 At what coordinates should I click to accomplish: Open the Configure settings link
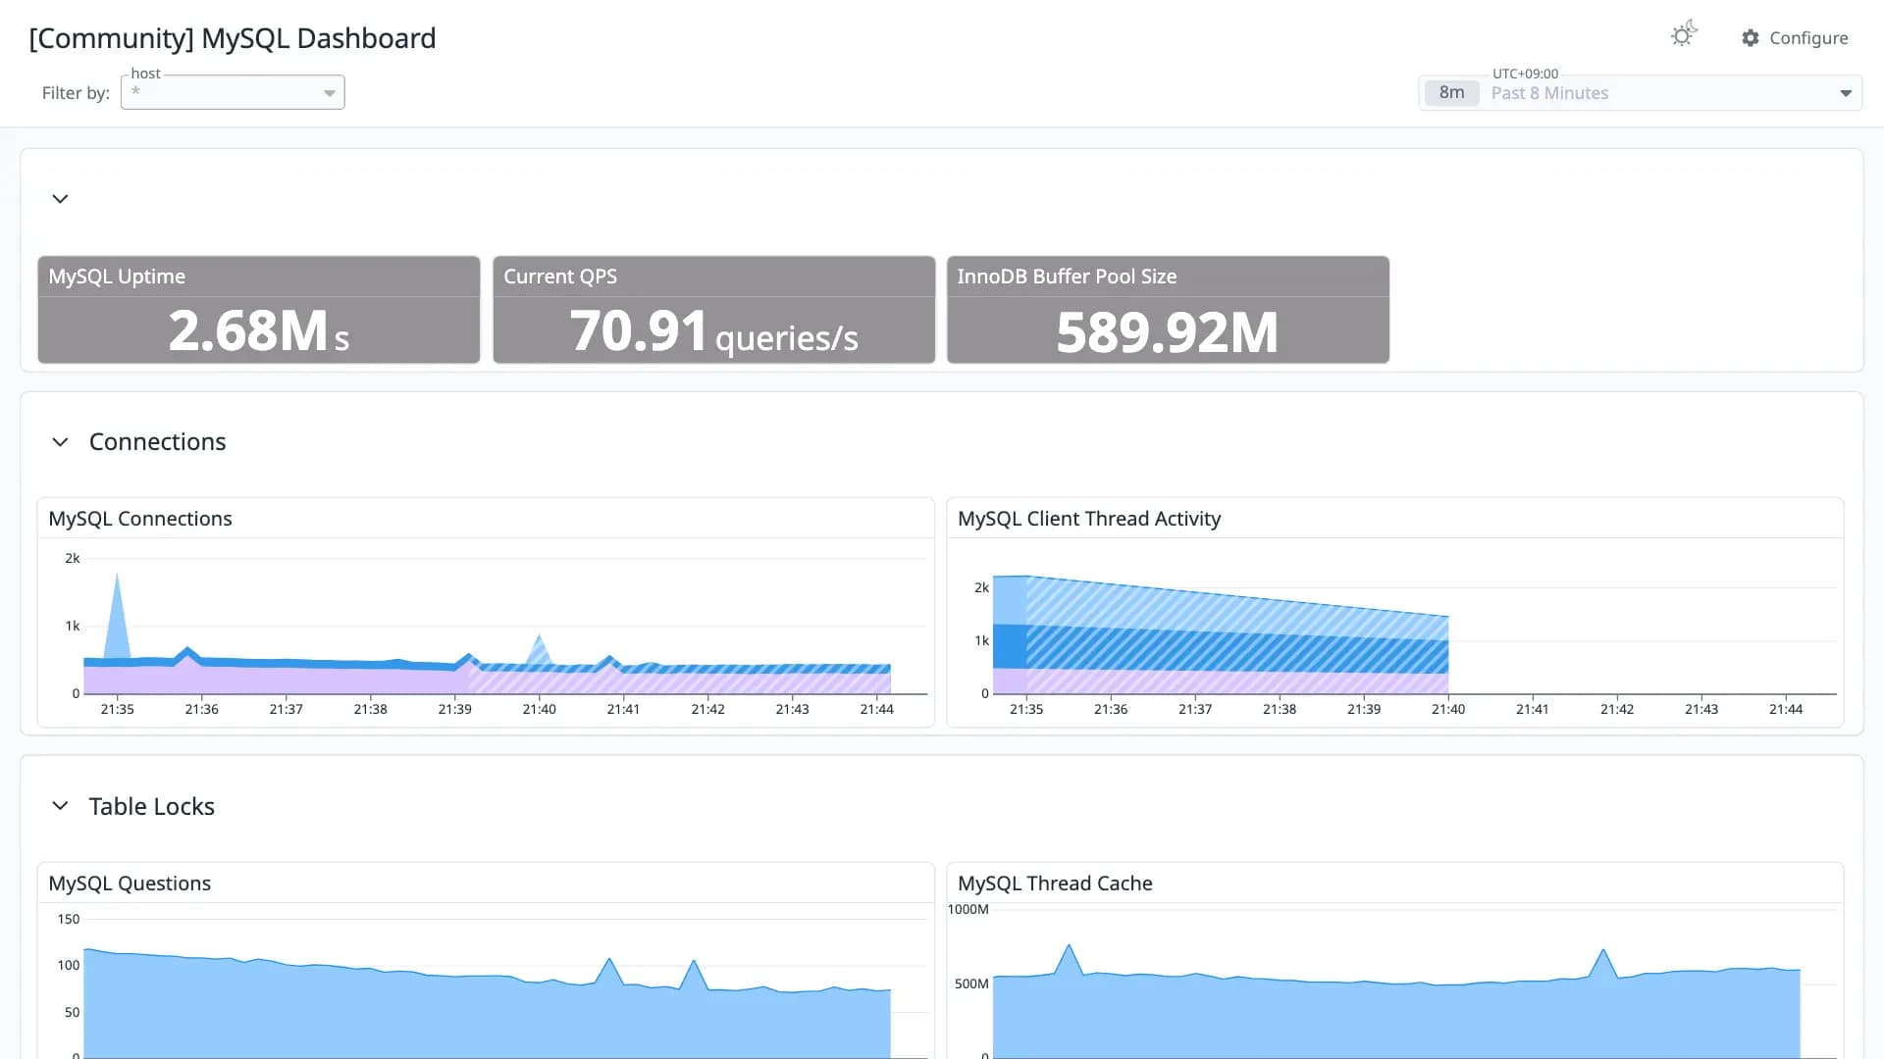point(1795,38)
